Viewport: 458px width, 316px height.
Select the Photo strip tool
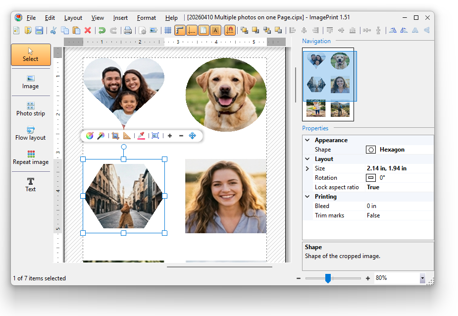click(x=31, y=109)
